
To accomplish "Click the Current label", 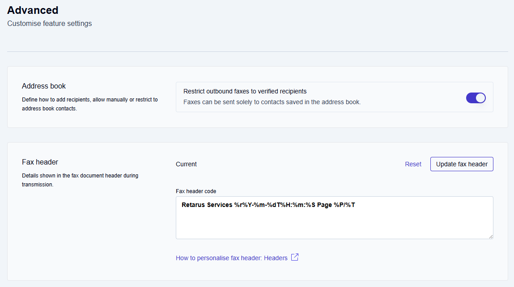I will (x=186, y=164).
